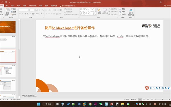Select the line shape in gallery
Viewport: 171px width, 107px height.
(x=86, y=9)
